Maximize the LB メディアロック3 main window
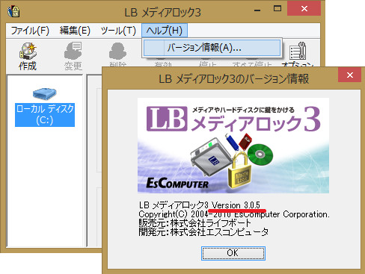365x274 pixels. tap(277, 9)
